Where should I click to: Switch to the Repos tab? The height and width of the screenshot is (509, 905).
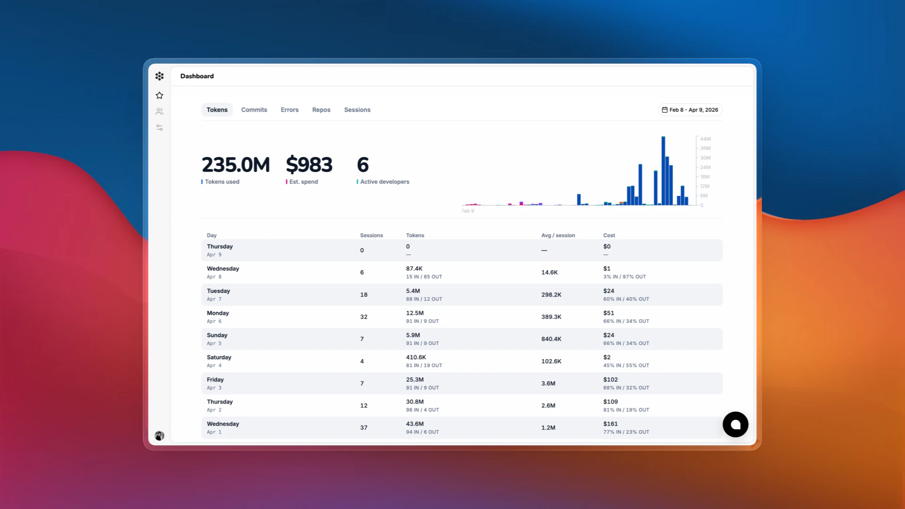pos(321,110)
